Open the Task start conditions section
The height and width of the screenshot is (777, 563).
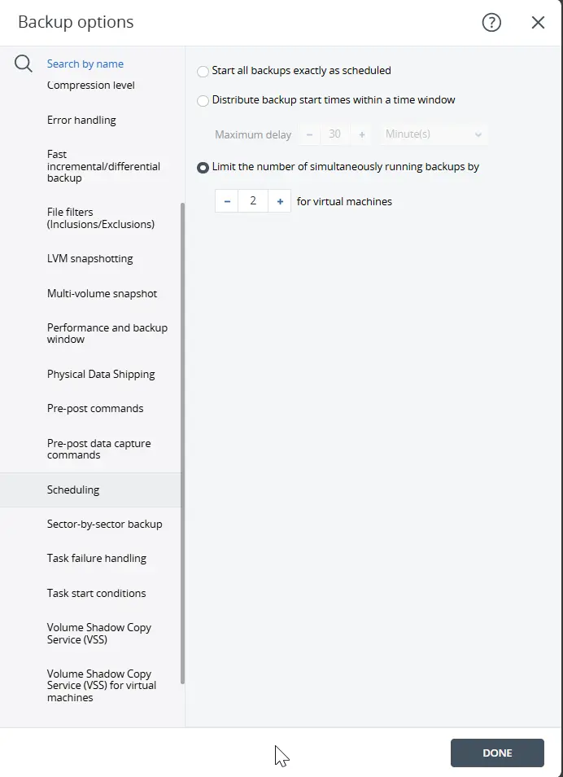pos(97,593)
